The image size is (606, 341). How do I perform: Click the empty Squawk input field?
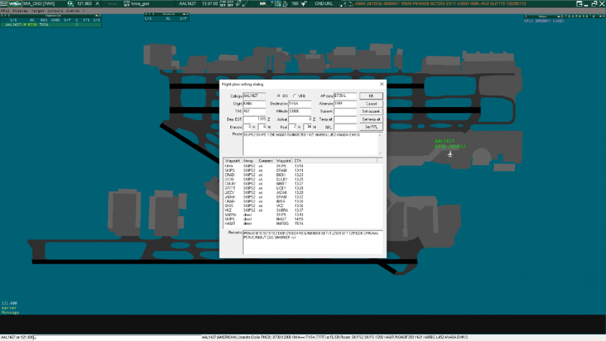point(345,111)
